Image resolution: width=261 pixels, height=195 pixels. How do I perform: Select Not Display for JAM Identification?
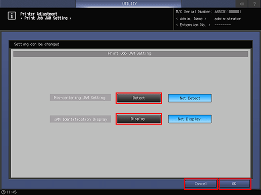(x=190, y=119)
